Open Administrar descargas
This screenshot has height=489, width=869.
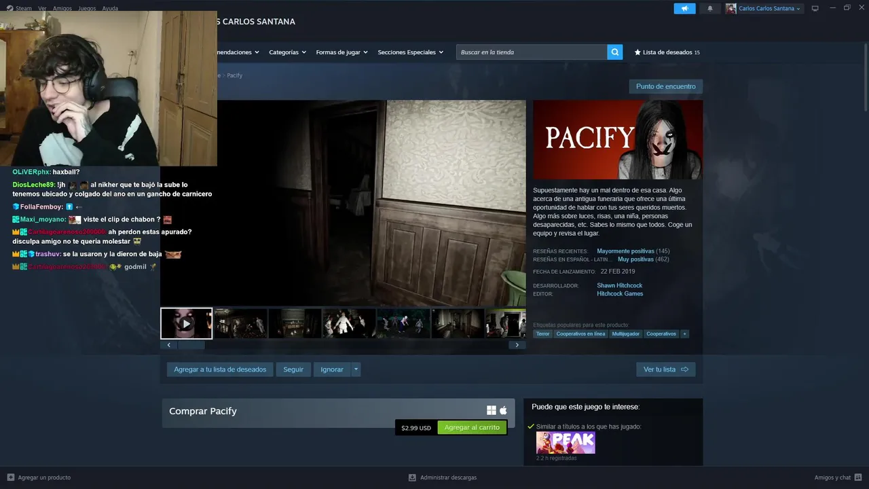pos(443,477)
